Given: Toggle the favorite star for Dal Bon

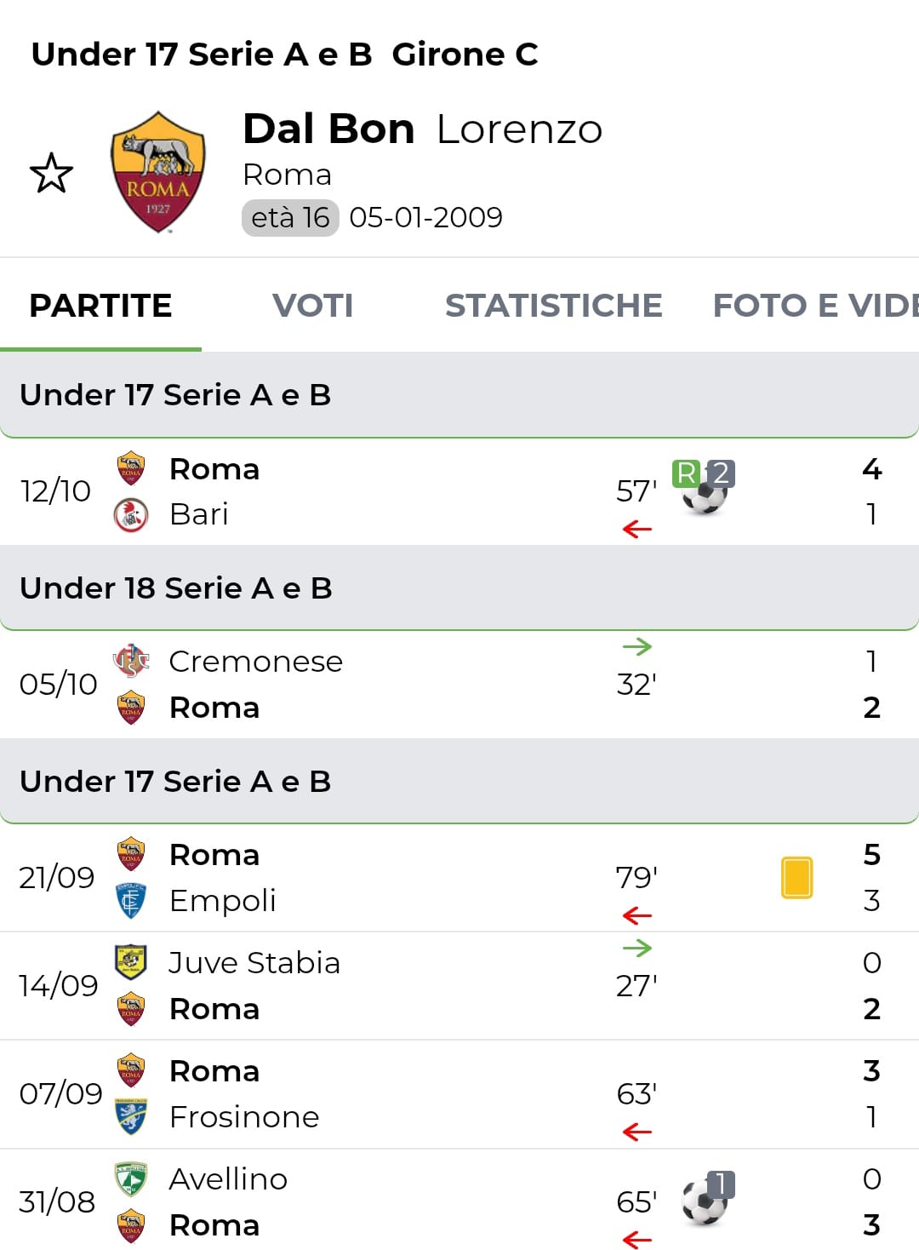Looking at the screenshot, I should (x=52, y=173).
